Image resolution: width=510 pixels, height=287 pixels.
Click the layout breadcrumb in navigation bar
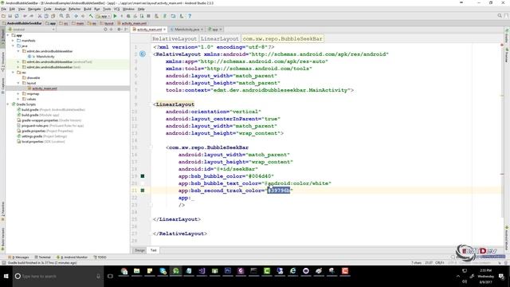tap(106, 23)
